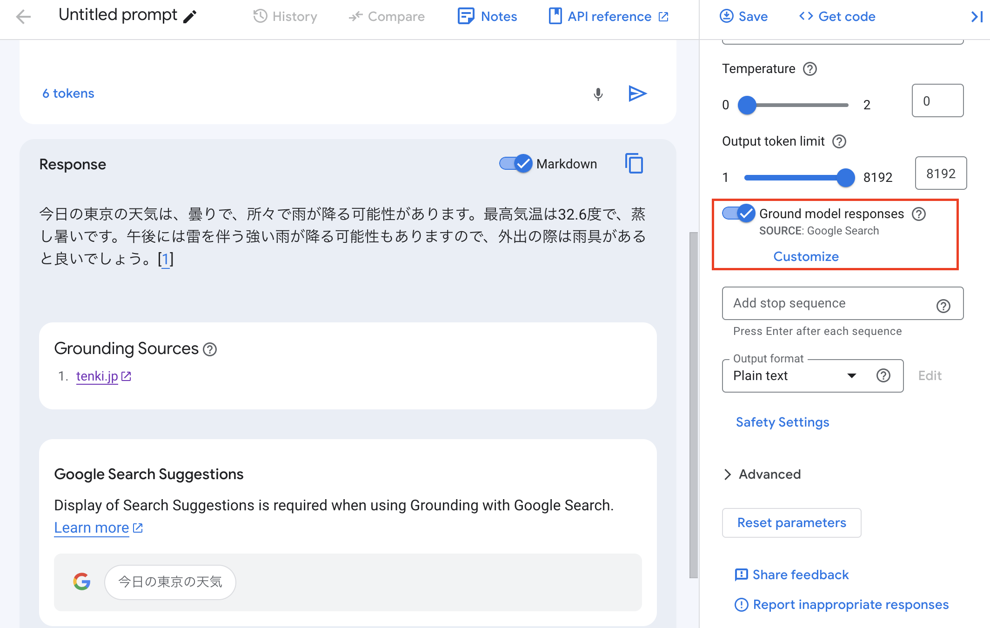Click the send prompt arrow icon
The image size is (990, 628).
point(637,94)
